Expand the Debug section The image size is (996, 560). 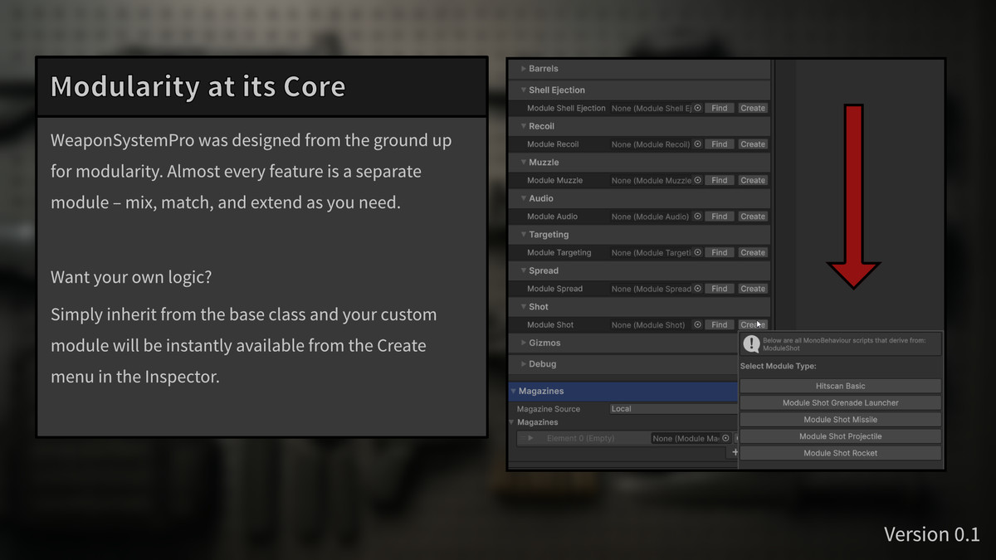coord(524,364)
